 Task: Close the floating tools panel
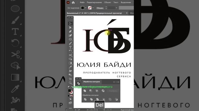pos(72,17)
